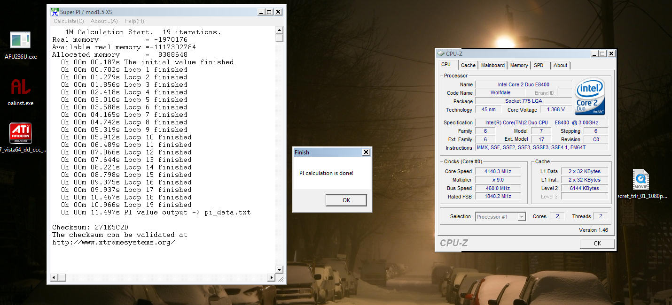Click the 'Allocated memory = 8388648' line
The width and height of the screenshot is (672, 305).
120,55
